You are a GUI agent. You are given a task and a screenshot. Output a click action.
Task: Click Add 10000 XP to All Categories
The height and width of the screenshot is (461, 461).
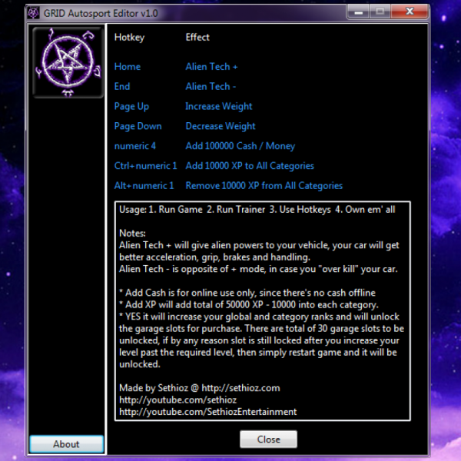pyautogui.click(x=250, y=166)
